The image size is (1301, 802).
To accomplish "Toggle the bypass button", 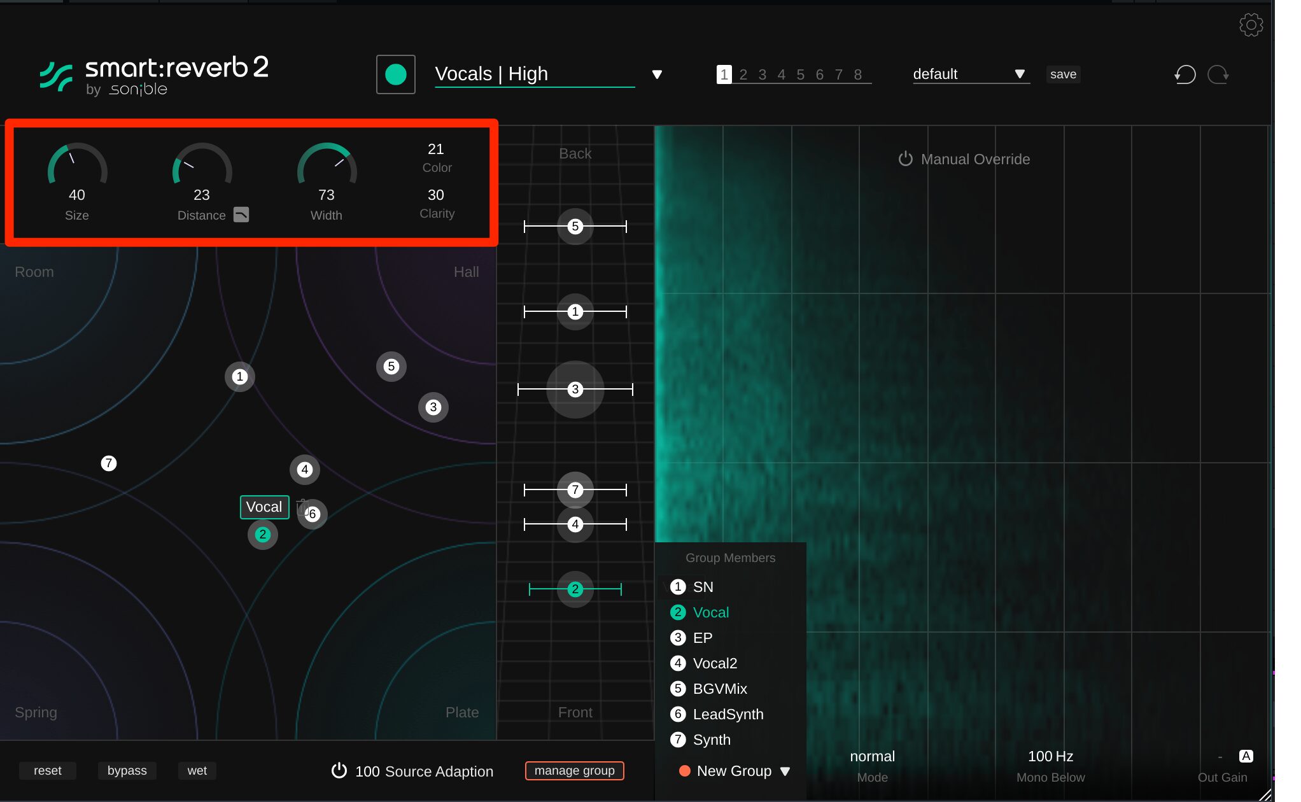I will click(127, 771).
